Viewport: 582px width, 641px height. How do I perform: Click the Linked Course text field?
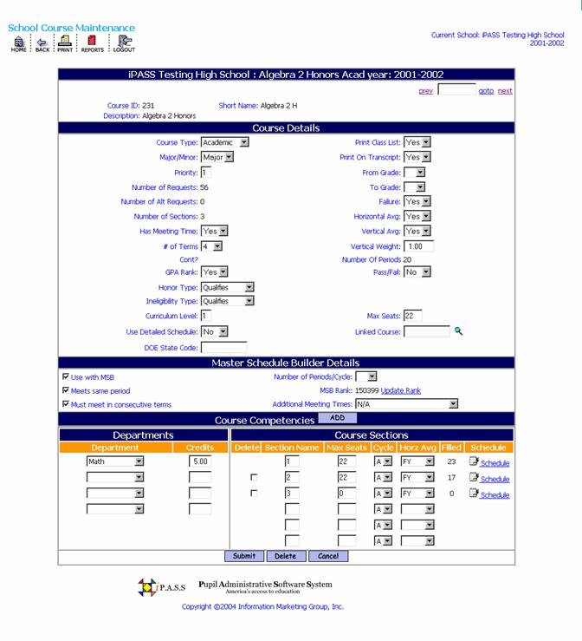coord(426,331)
